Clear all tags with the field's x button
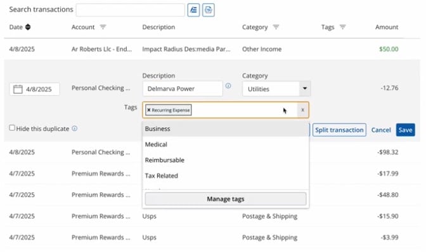 [302, 110]
